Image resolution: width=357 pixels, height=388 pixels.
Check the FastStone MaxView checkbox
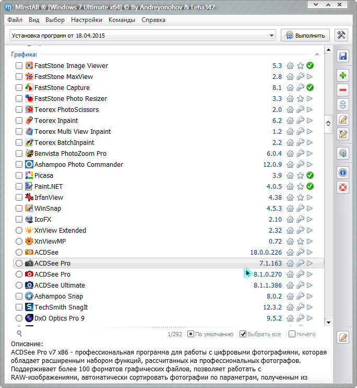pos(19,76)
